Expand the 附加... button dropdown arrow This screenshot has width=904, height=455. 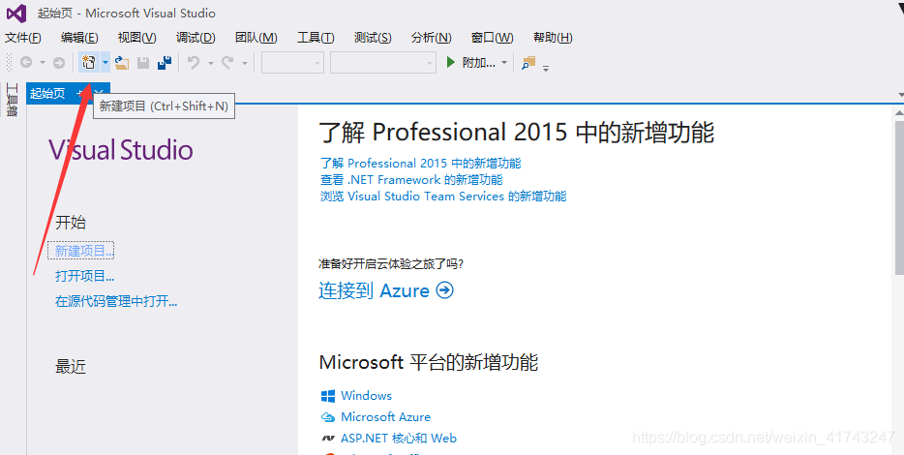tap(504, 62)
